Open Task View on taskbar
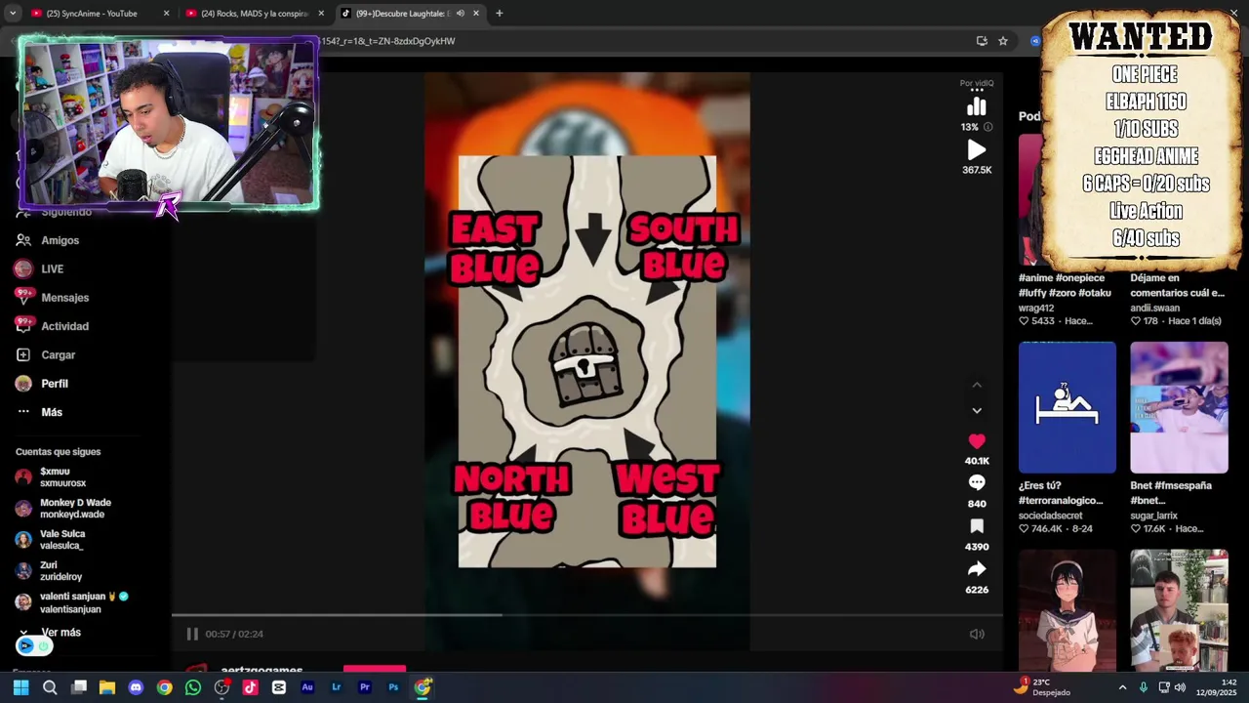 point(79,687)
